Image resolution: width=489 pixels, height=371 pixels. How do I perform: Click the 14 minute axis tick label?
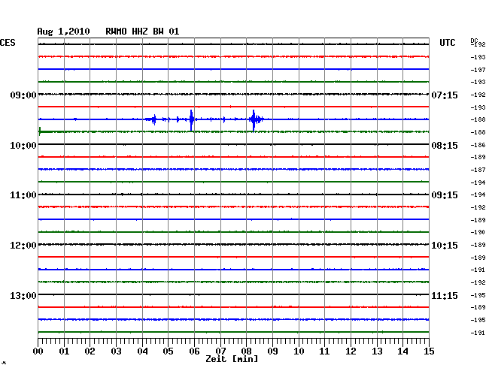pyautogui.click(x=402, y=351)
